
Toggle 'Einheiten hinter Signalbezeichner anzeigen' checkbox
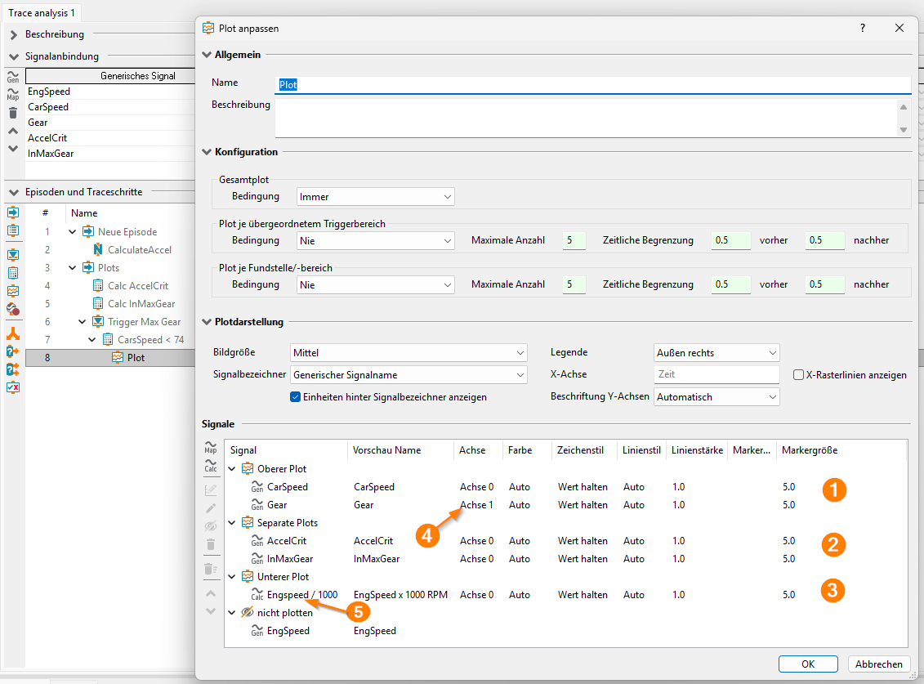click(295, 397)
